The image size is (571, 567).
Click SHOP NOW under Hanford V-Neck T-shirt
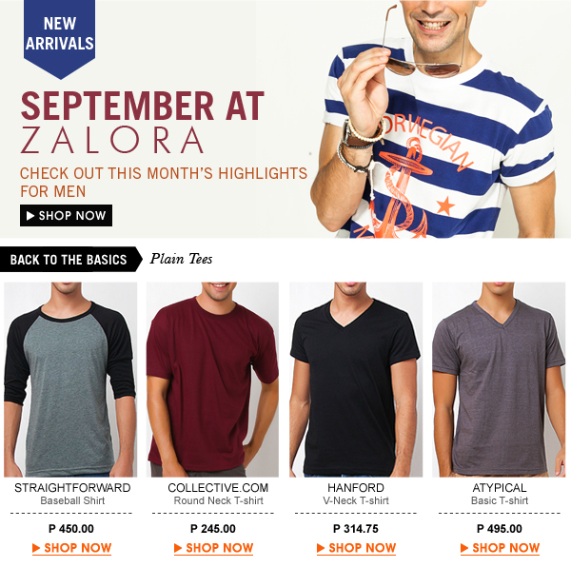tap(357, 548)
